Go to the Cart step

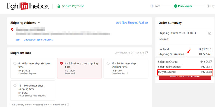(155, 6)
